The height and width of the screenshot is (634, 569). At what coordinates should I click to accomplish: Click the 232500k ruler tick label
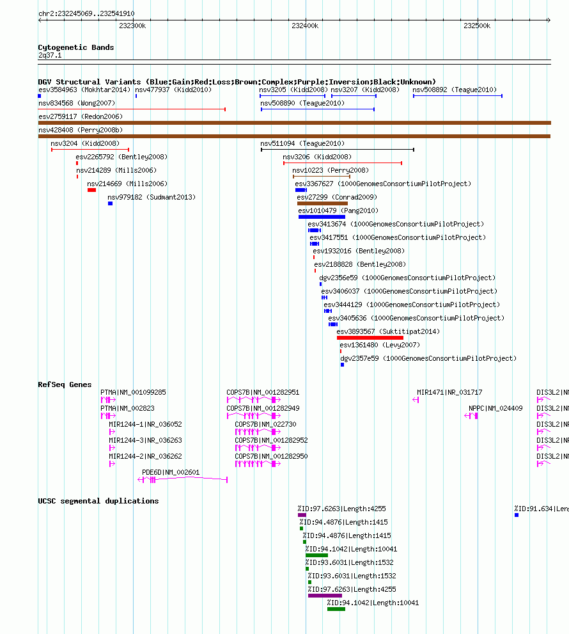coord(477,26)
